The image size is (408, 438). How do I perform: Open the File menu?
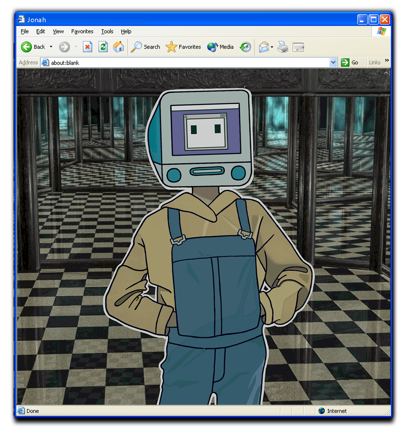point(25,31)
